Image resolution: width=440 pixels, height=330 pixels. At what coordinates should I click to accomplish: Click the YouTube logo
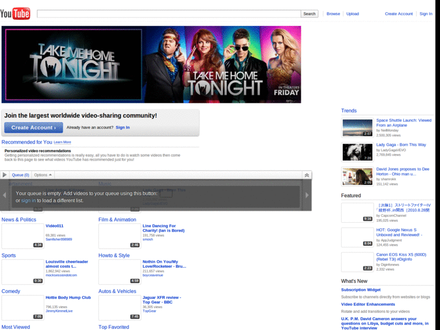click(15, 13)
